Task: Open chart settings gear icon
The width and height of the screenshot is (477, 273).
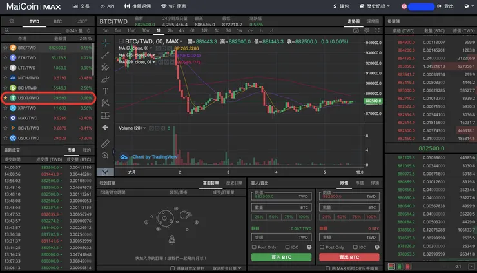Action: pyautogui.click(x=367, y=30)
